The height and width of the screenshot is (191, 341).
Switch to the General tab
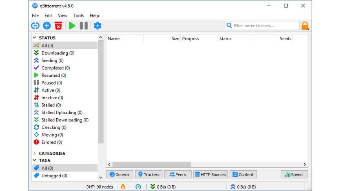point(120,174)
